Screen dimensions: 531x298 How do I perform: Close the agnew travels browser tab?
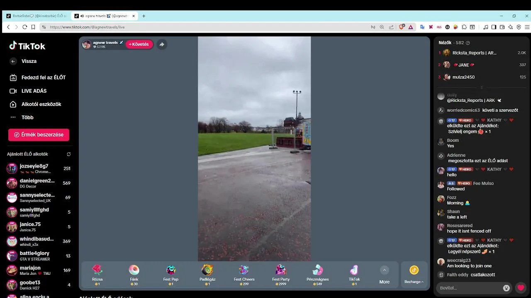[x=134, y=16]
